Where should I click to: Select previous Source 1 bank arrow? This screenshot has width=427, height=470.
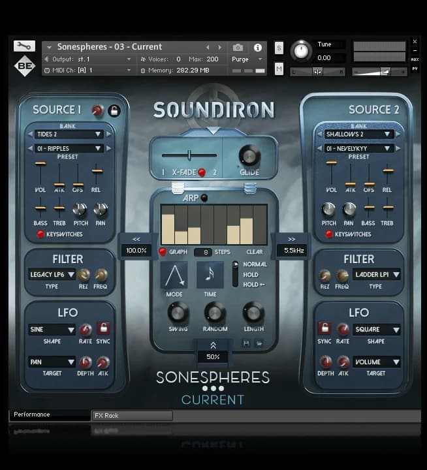[x=30, y=134]
